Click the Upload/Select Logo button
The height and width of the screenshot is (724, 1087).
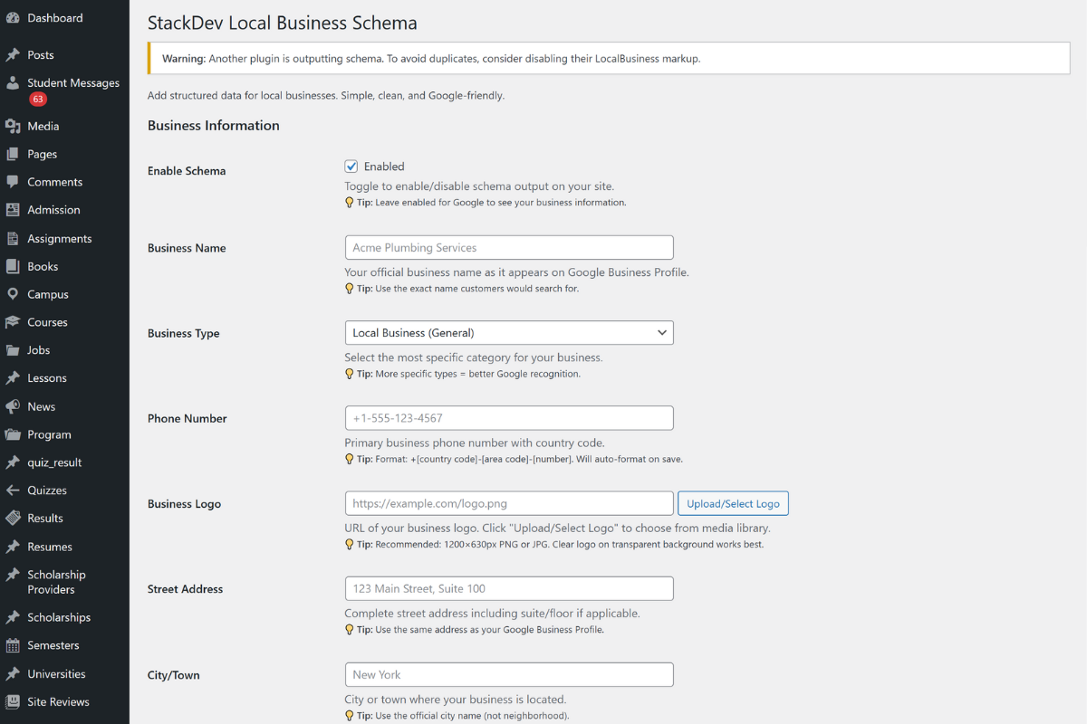click(733, 504)
